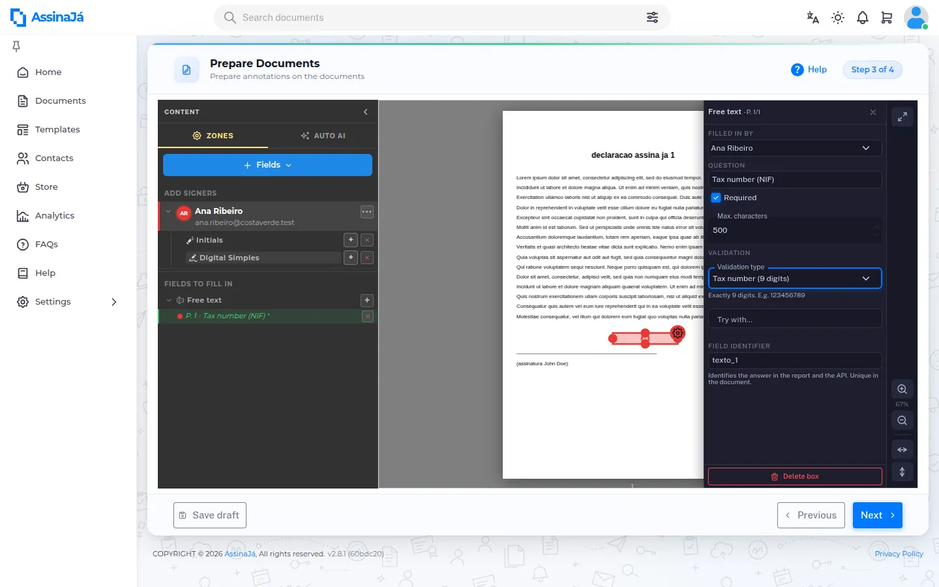Open the Privacy Policy link
Image resolution: width=939 pixels, height=587 pixels.
(899, 554)
